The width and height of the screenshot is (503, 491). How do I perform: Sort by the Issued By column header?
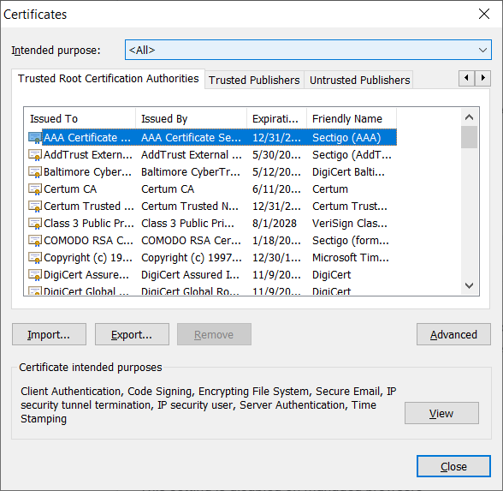pos(192,118)
